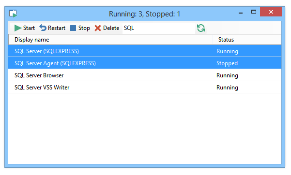Viewport: 291px width, 175px height.
Task: Select the SQL Server VSS Writer service
Action: (x=145, y=87)
